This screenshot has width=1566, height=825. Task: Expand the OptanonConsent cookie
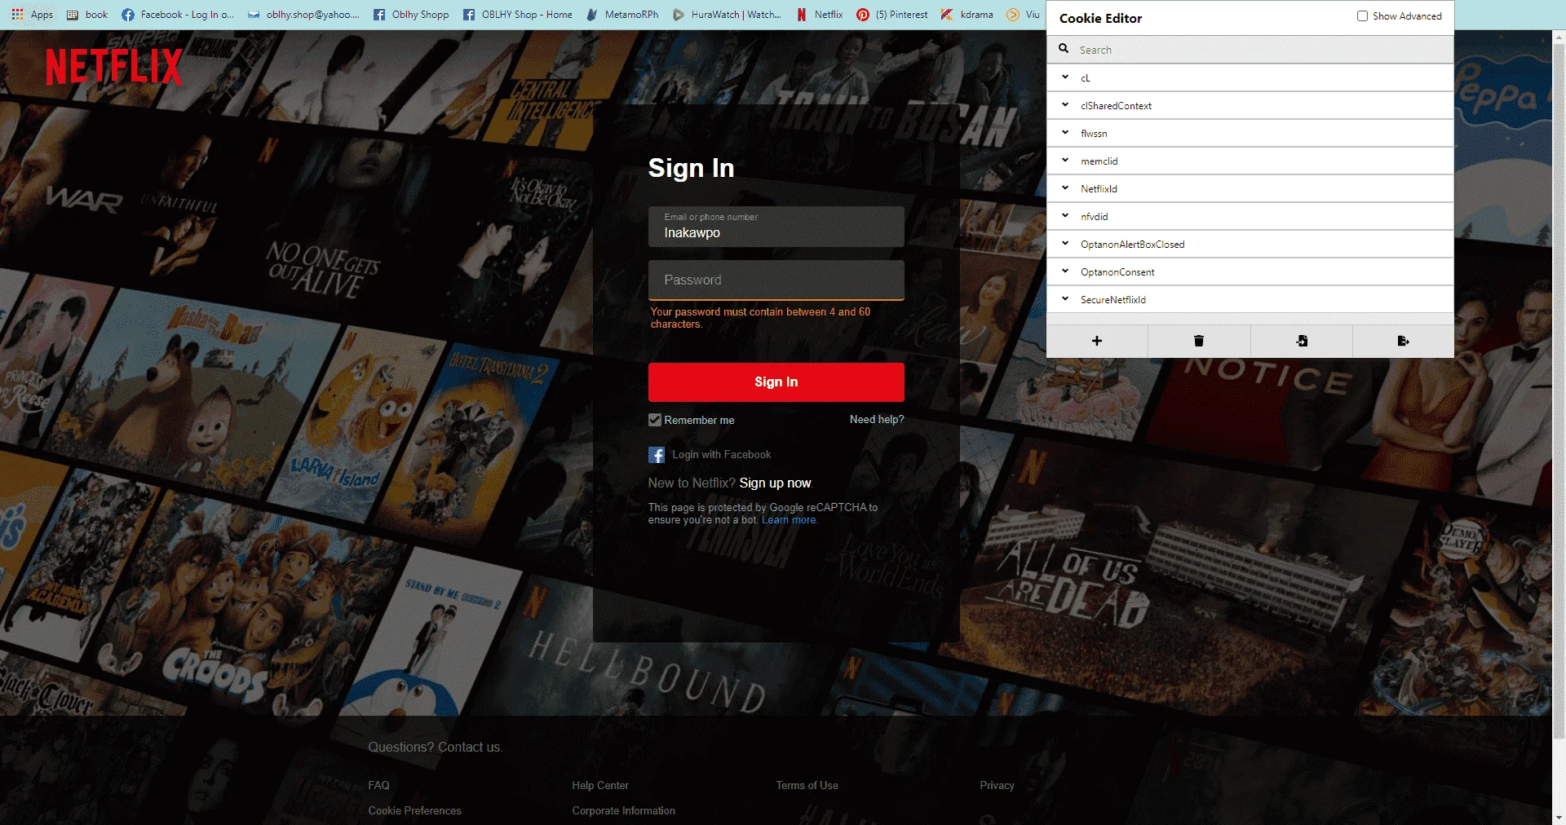pyautogui.click(x=1250, y=271)
